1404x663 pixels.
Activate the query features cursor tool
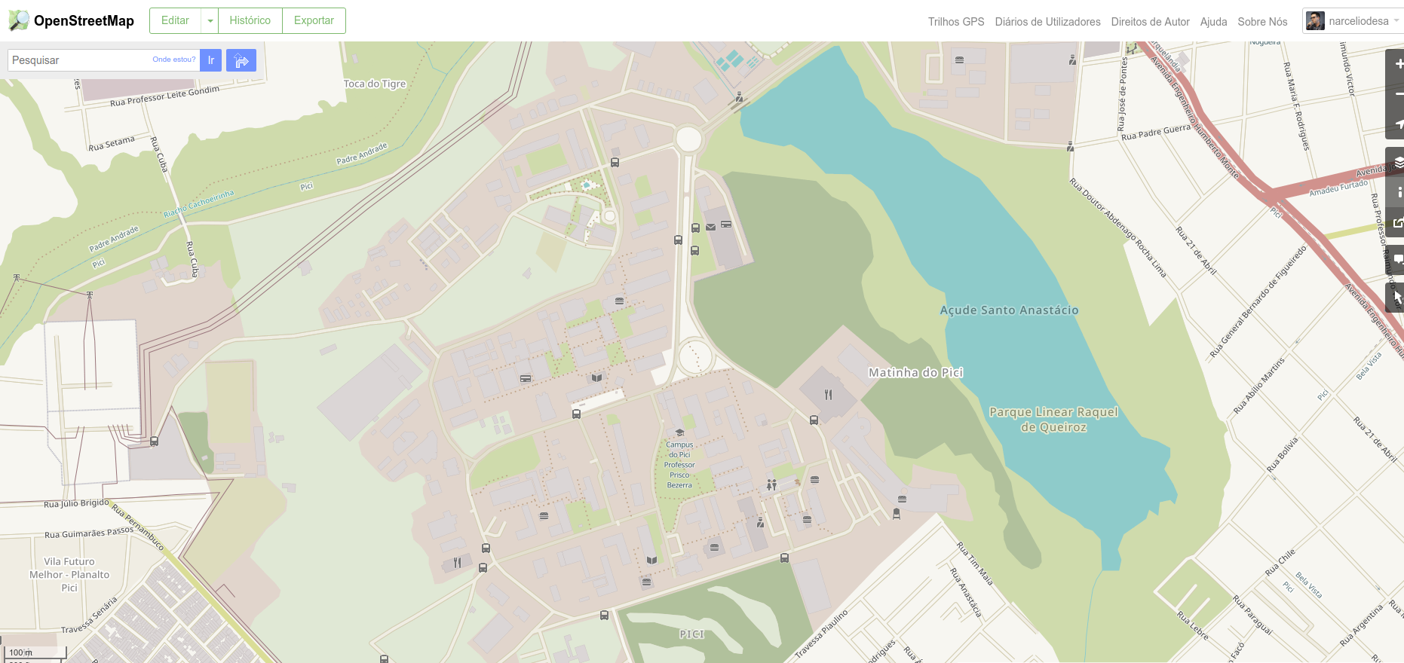click(1398, 298)
